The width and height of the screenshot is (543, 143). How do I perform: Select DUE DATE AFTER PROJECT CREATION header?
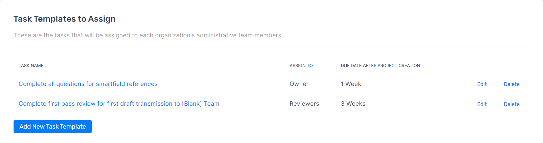point(380,66)
